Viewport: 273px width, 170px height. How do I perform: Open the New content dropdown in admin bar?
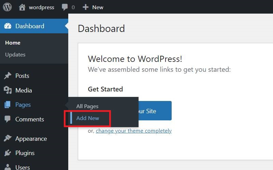(98, 7)
